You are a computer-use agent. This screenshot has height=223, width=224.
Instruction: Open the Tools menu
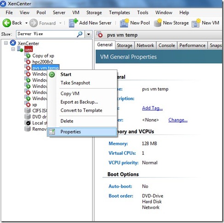pyautogui.click(x=143, y=12)
